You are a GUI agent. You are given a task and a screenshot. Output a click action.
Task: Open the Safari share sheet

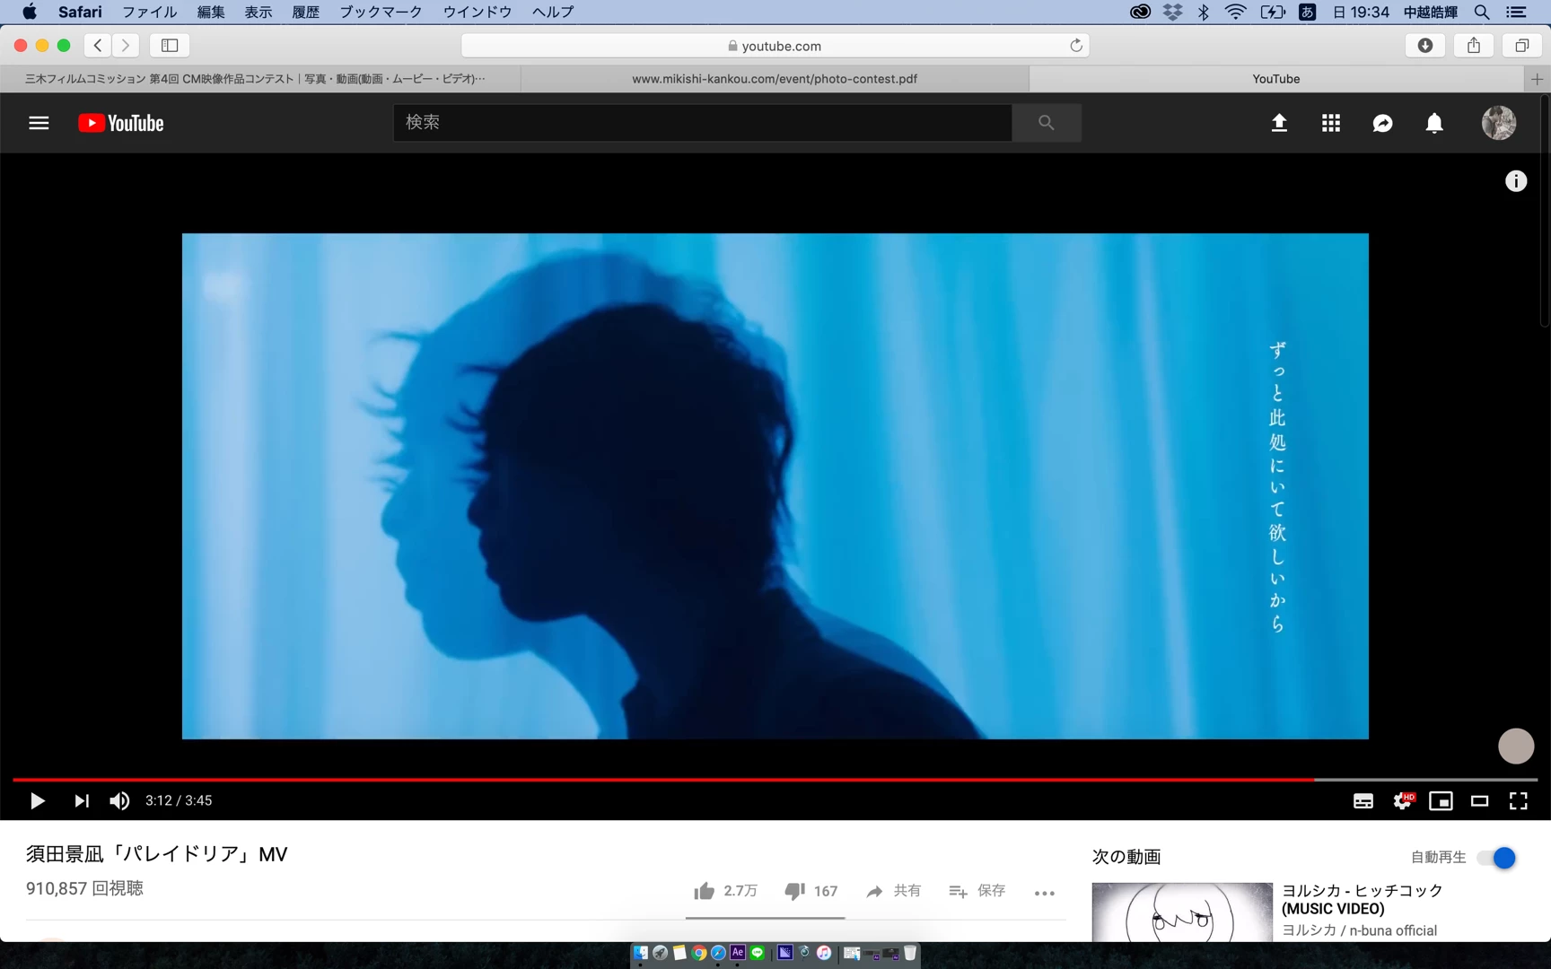[1474, 46]
